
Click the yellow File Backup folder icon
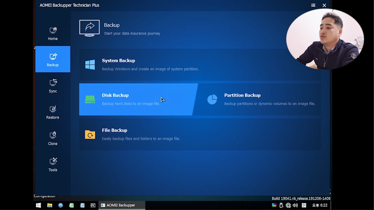[90, 134]
